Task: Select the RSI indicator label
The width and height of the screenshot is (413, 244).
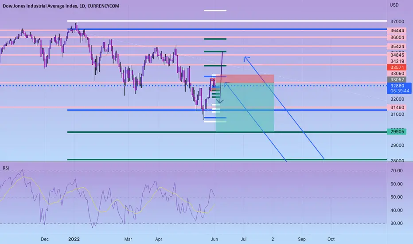Action: pos(6,168)
